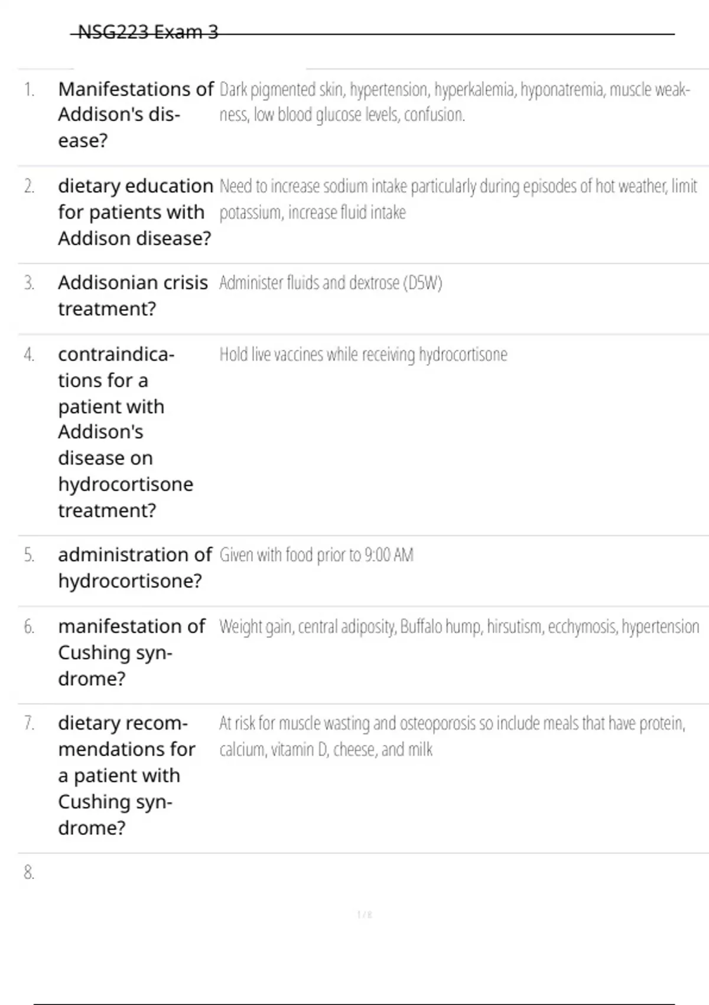The width and height of the screenshot is (709, 1005).
Task: Select the dietary education for Addison disease question
Action: click(x=135, y=212)
